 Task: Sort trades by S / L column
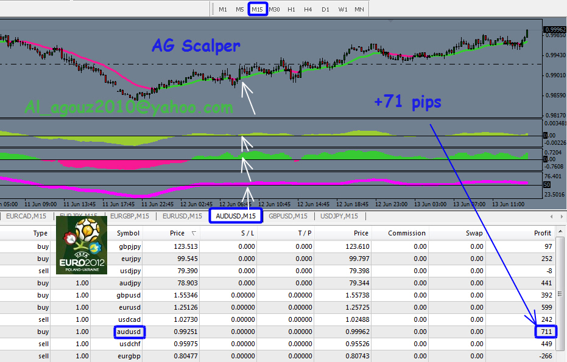247,233
